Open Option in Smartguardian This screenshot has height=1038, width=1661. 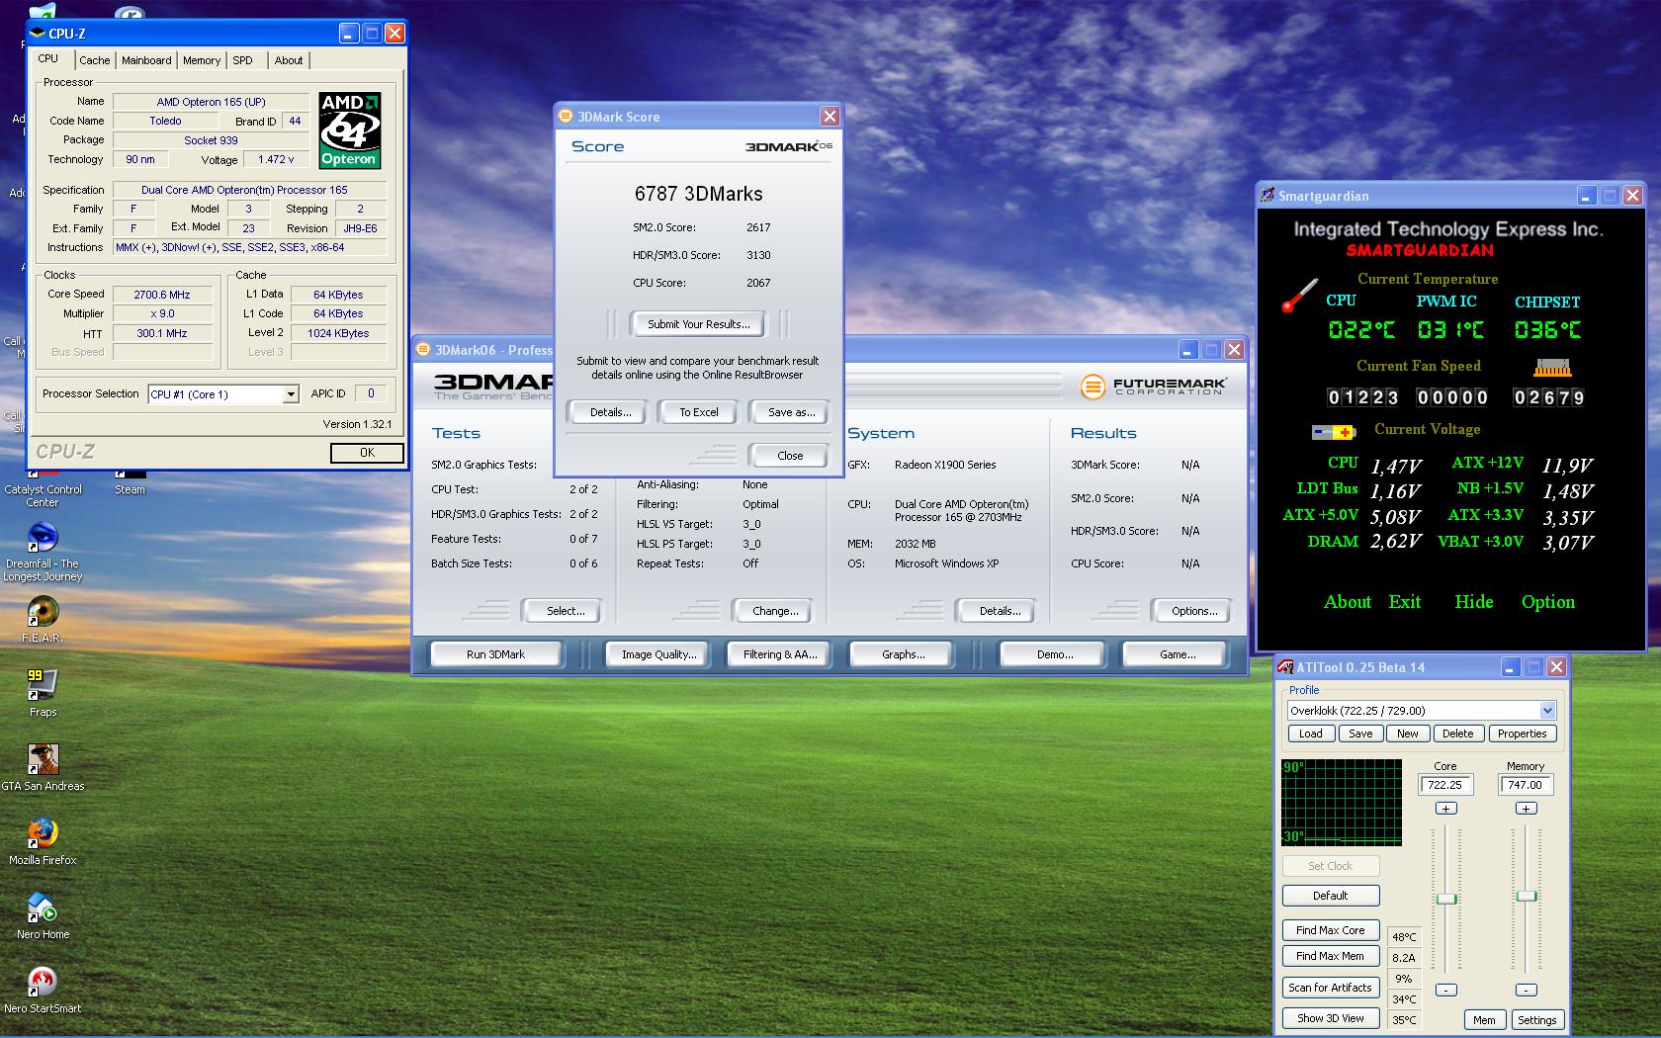click(x=1548, y=602)
